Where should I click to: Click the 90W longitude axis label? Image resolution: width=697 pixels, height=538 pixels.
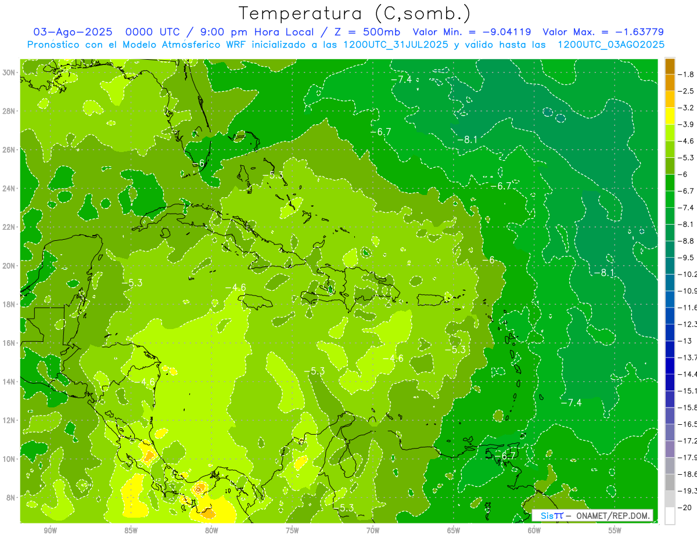coord(50,530)
